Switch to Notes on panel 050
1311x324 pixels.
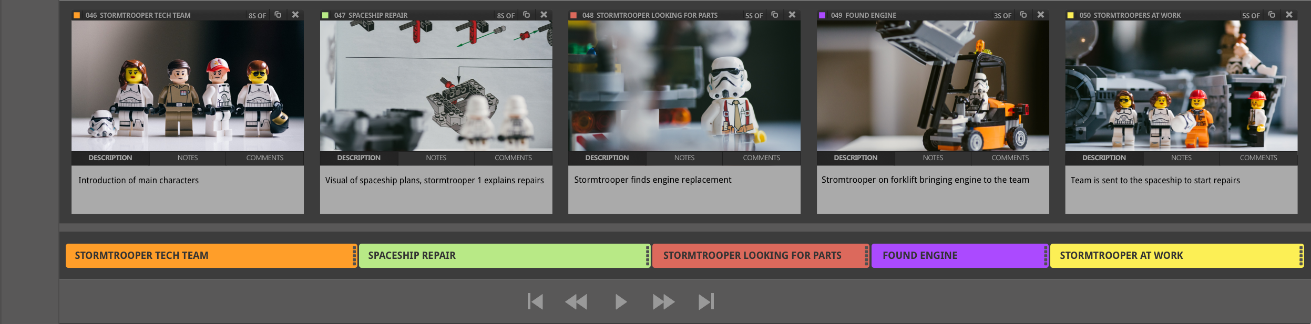click(1181, 158)
